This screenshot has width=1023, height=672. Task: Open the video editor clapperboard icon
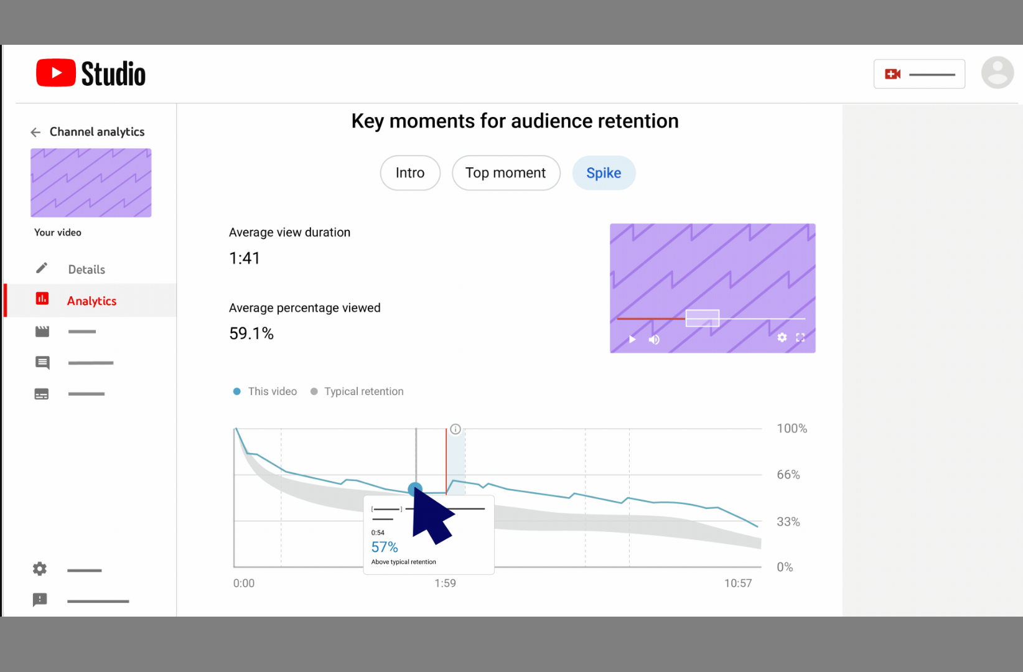pos(42,332)
